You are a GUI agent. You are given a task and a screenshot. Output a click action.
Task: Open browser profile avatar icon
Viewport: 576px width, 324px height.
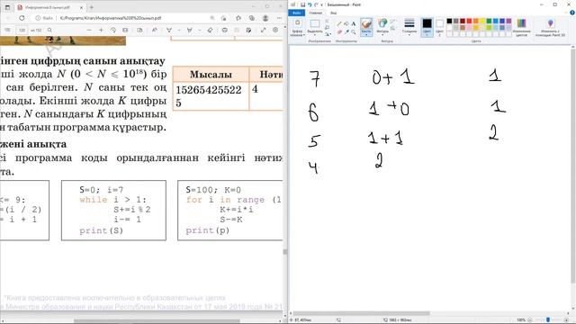(265, 18)
